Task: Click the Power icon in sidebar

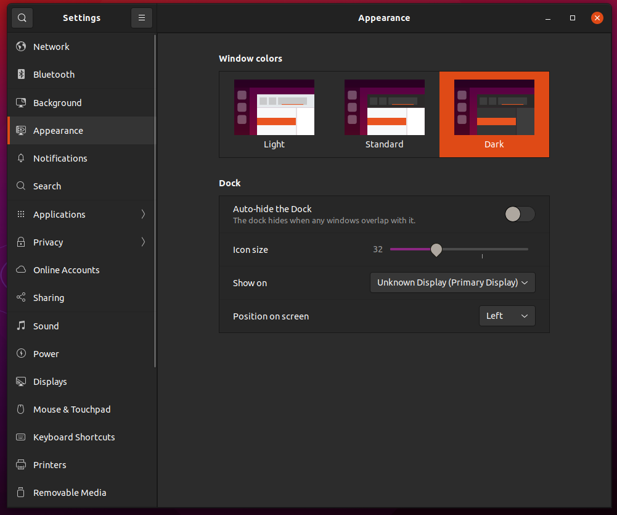Action: pyautogui.click(x=21, y=353)
